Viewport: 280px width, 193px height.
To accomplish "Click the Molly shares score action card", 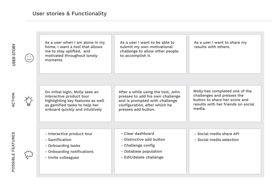I will point(225,104).
